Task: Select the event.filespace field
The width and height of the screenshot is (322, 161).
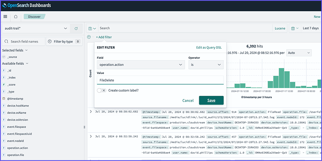Action: [x=17, y=127]
